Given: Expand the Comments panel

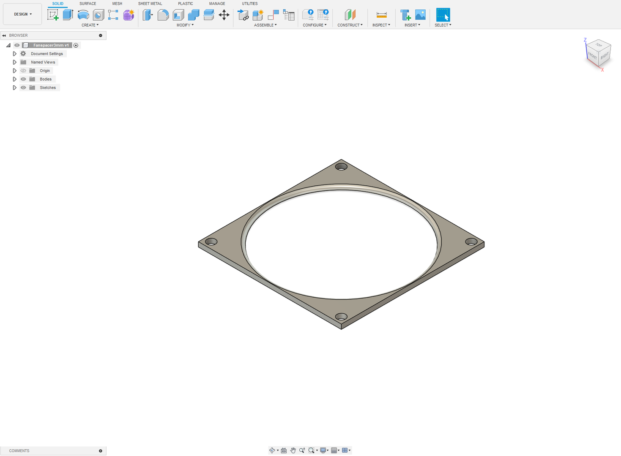Looking at the screenshot, I should (x=101, y=451).
